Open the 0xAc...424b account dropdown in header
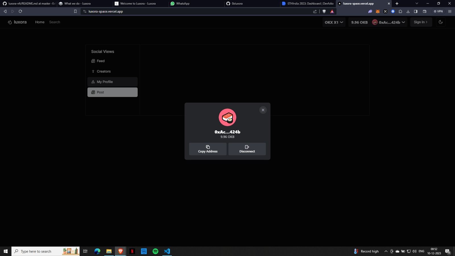The height and width of the screenshot is (256, 455). 388,22
